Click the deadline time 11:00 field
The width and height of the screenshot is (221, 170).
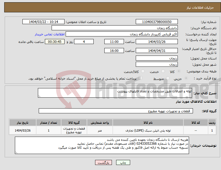click(114, 42)
